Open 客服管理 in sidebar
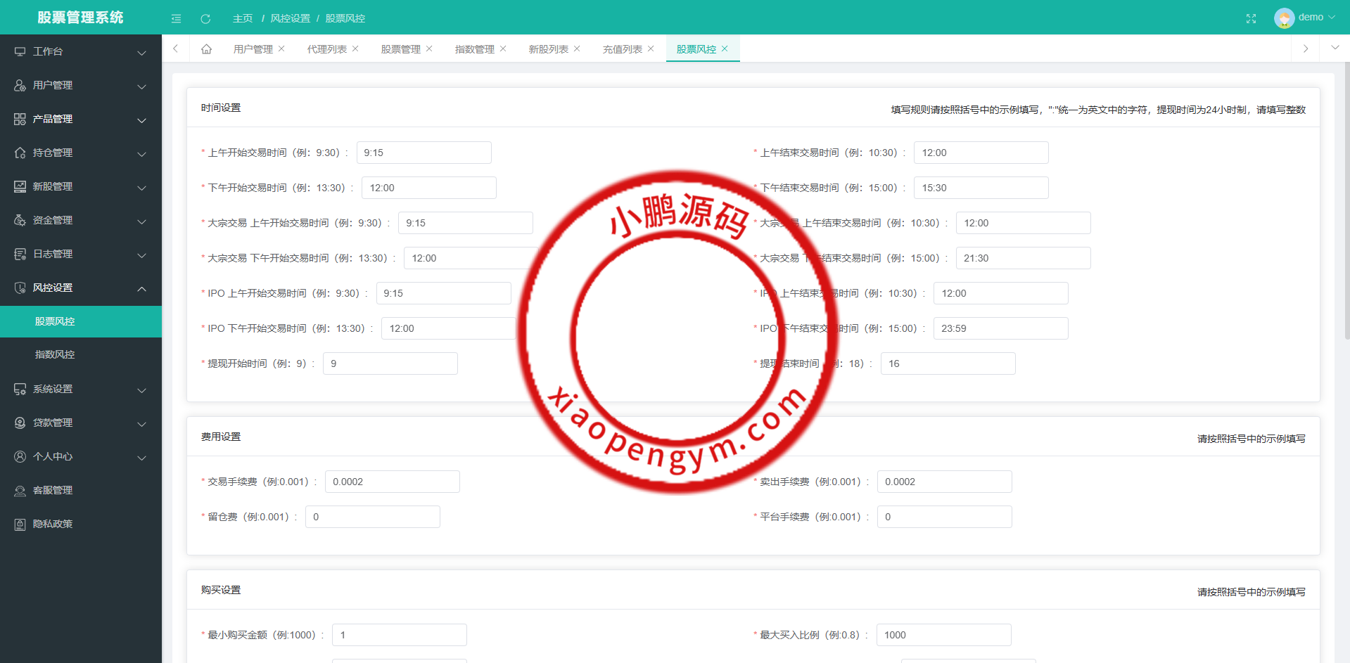Image resolution: width=1350 pixels, height=663 pixels. point(53,489)
